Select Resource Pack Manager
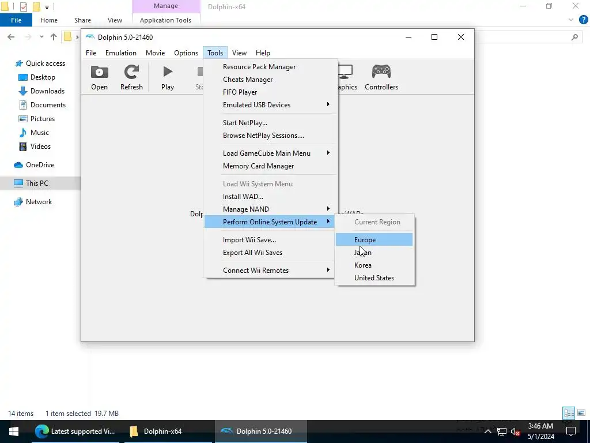 click(x=270, y=67)
